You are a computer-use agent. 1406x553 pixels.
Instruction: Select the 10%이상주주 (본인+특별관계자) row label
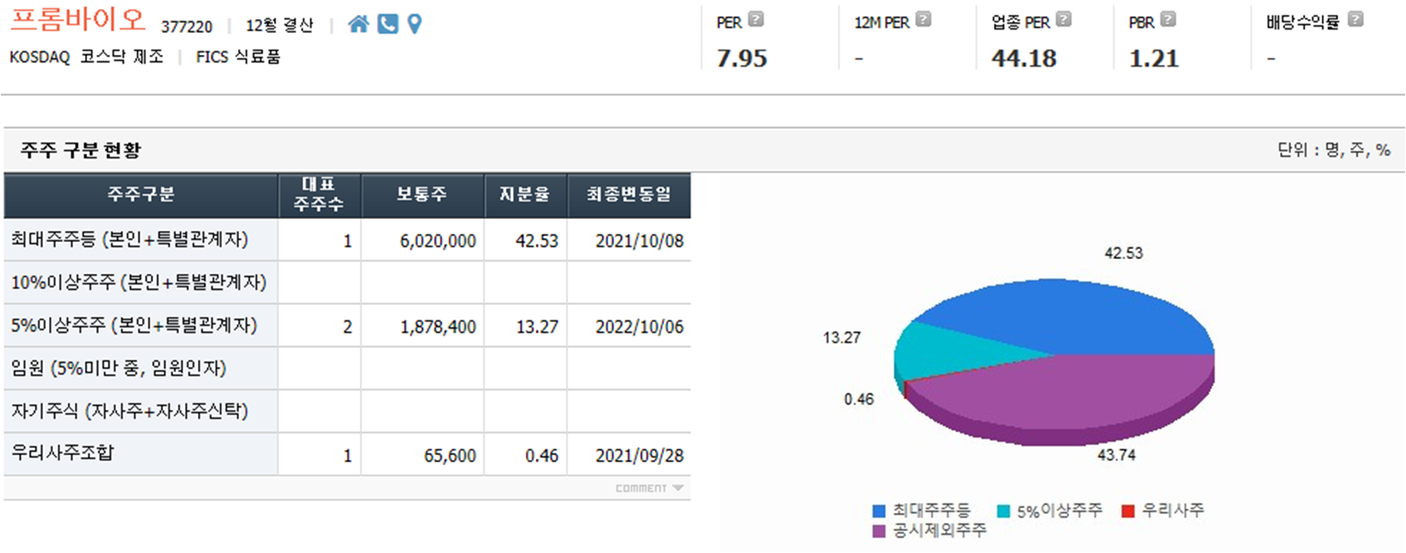[x=138, y=283]
